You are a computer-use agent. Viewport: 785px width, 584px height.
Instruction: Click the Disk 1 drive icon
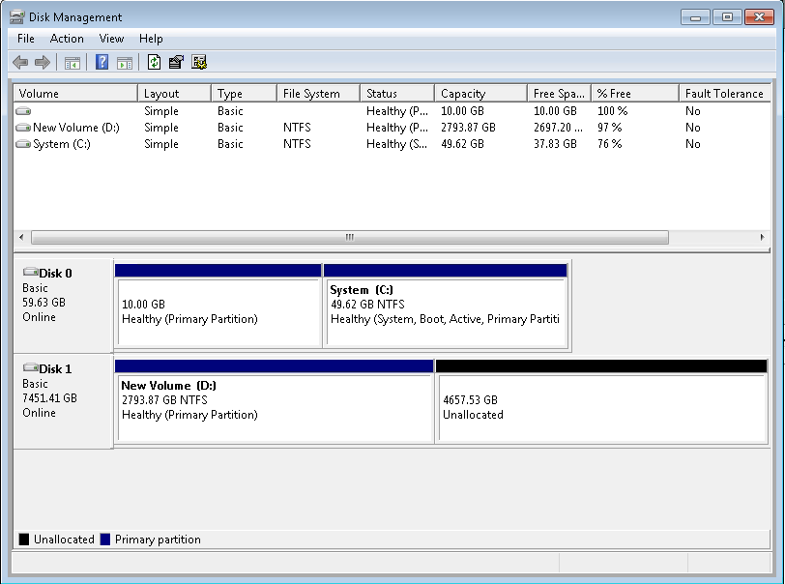(x=31, y=367)
